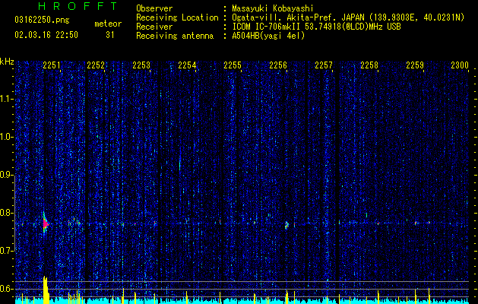
Task: Click the 2259 time marker
Action: (x=415, y=65)
